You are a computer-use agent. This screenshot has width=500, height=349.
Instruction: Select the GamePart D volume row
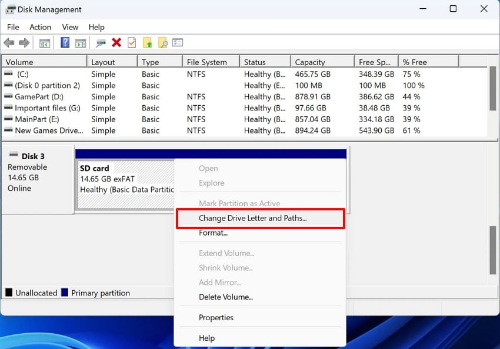click(x=41, y=97)
